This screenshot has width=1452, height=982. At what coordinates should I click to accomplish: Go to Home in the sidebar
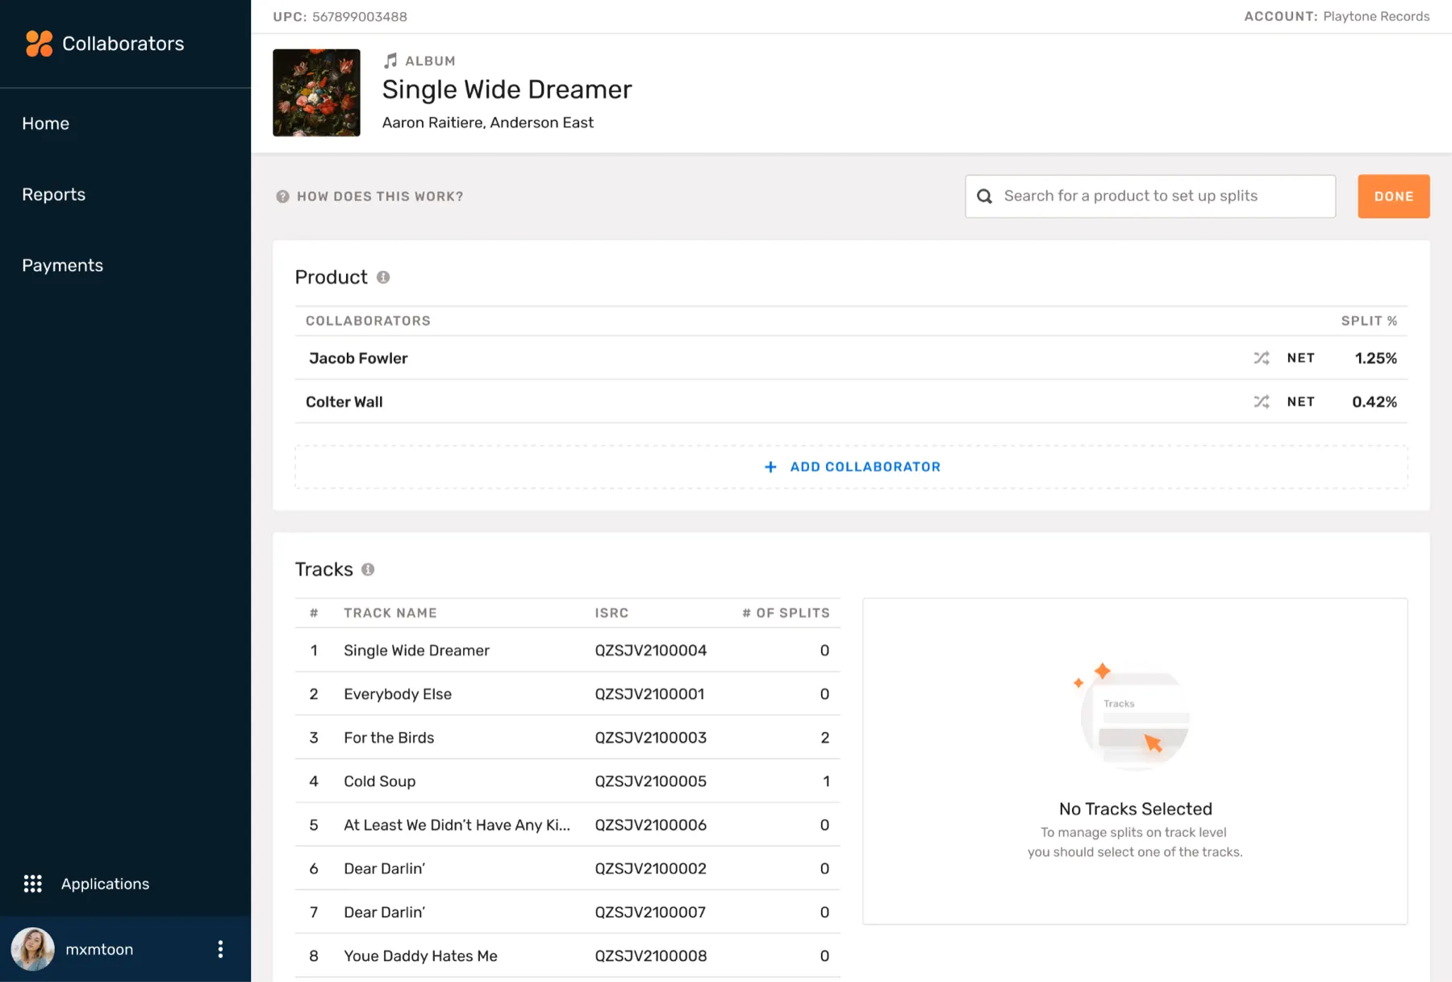point(46,123)
